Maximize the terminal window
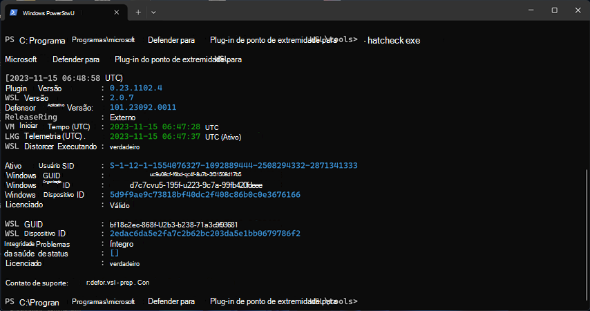 [x=554, y=10]
